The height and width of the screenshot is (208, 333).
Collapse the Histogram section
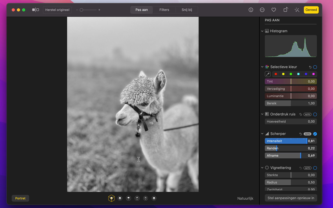262,31
